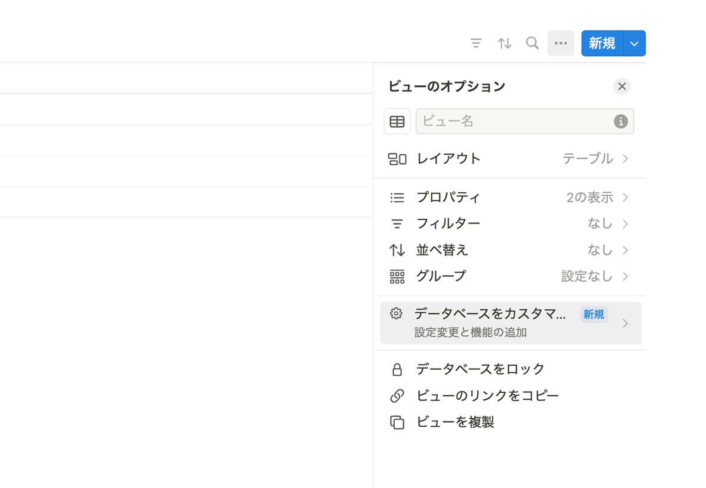Open the プロパティ settings row
This screenshot has width=706, height=488.
pos(509,198)
